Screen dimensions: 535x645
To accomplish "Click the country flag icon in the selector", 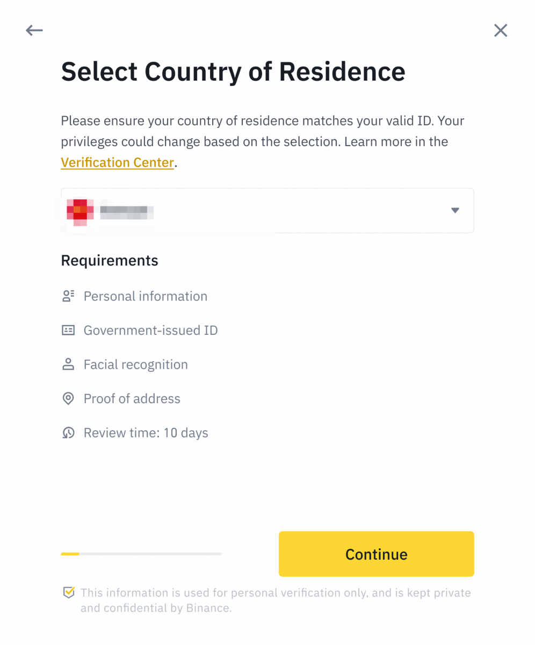I will 79,210.
